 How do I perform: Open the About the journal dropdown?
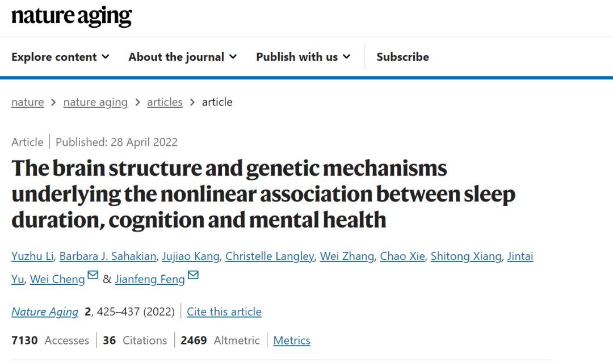pyautogui.click(x=183, y=57)
